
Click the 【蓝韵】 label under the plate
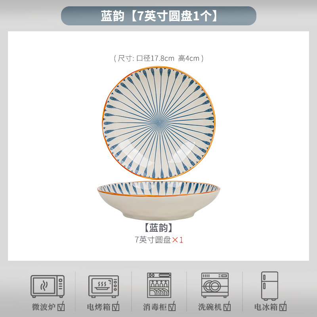pos(159,228)
